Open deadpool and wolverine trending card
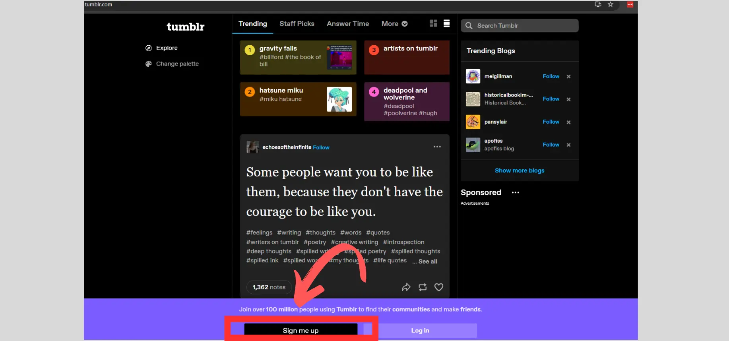The image size is (729, 341). coord(407,101)
